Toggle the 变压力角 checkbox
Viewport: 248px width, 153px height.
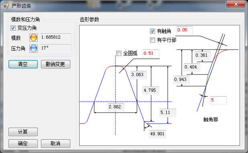(x=13, y=28)
